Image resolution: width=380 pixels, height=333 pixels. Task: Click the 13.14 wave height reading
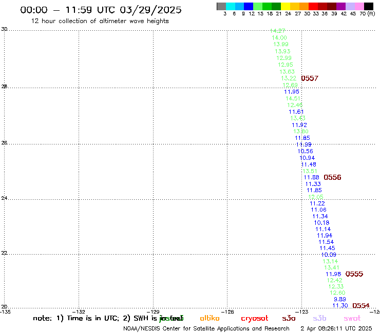tap(330, 261)
